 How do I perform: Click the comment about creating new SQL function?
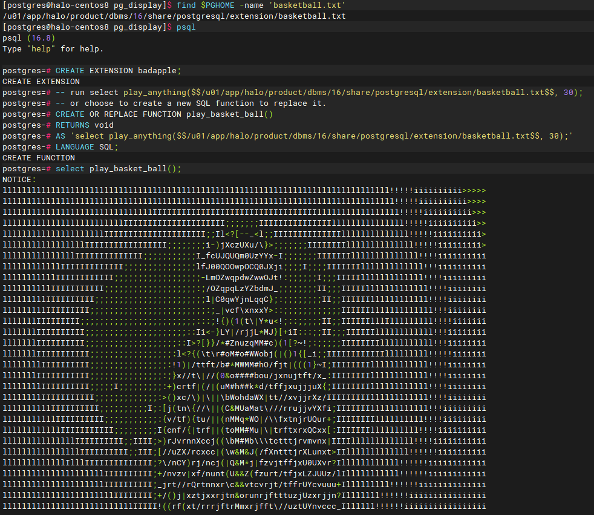[191, 103]
